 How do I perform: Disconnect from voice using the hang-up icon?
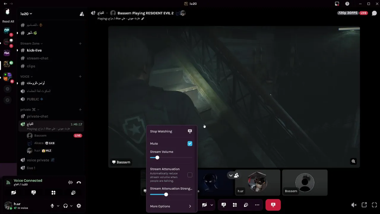point(79,182)
